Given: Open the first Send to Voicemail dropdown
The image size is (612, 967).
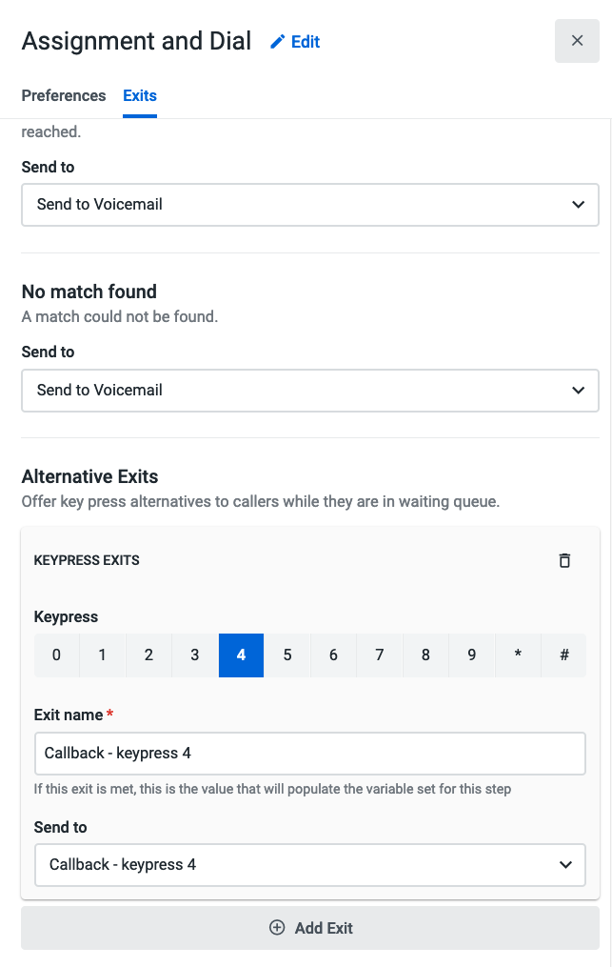Looking at the screenshot, I should click(310, 205).
